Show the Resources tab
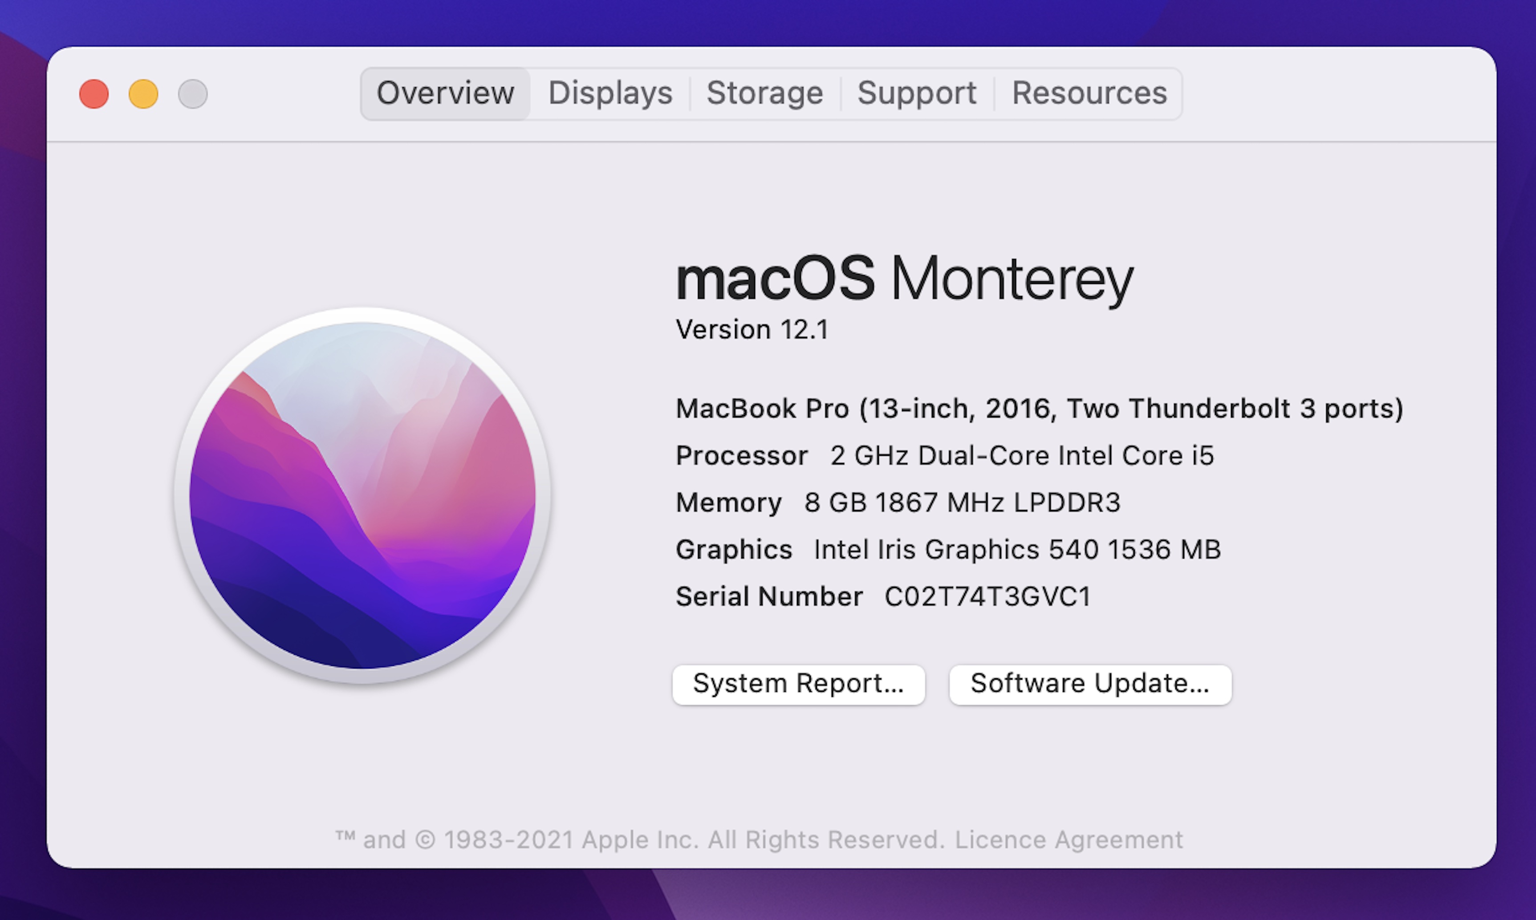1536x920 pixels. tap(1089, 93)
